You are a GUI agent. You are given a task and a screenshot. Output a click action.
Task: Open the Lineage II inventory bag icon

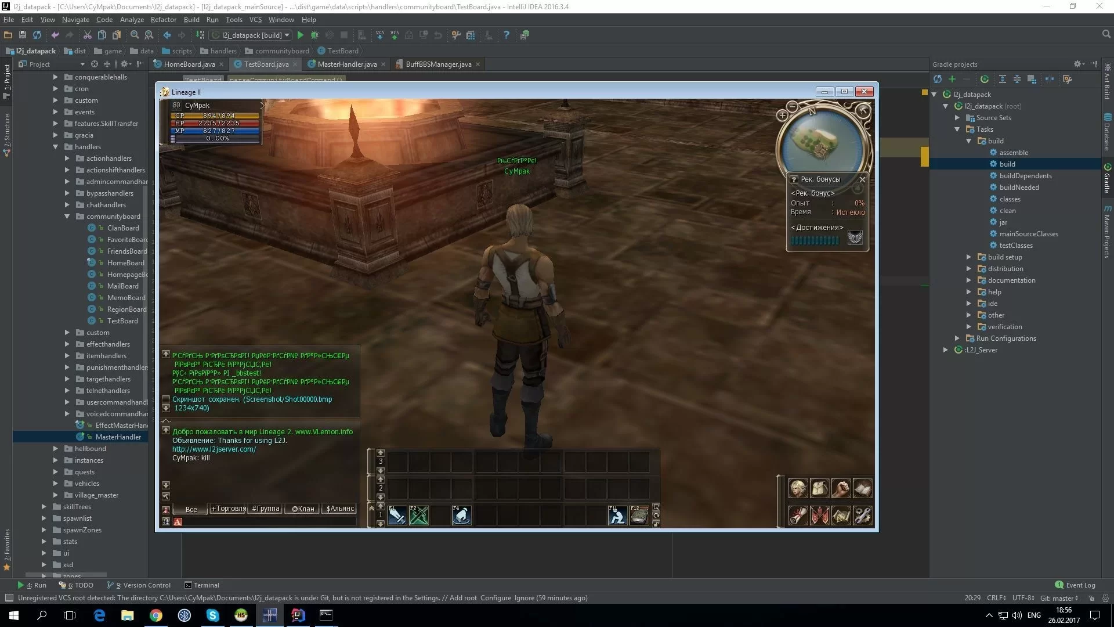coord(819,488)
